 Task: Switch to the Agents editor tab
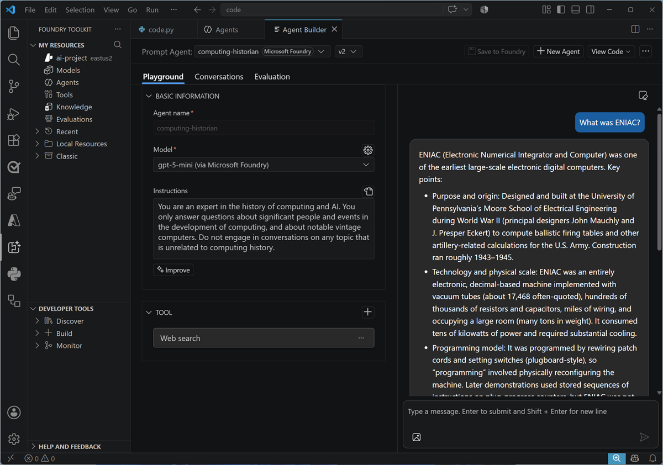click(x=227, y=29)
